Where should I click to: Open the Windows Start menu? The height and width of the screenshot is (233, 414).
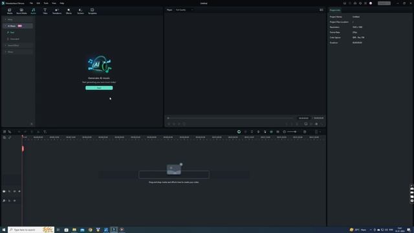pyautogui.click(x=4, y=230)
